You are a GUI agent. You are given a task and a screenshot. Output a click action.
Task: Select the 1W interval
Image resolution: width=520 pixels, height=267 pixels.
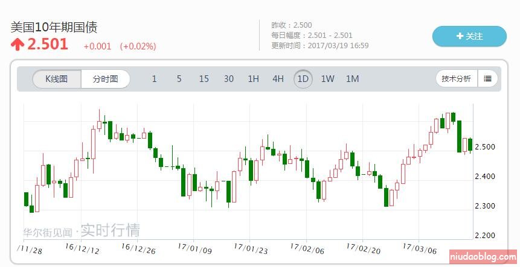[x=327, y=79]
